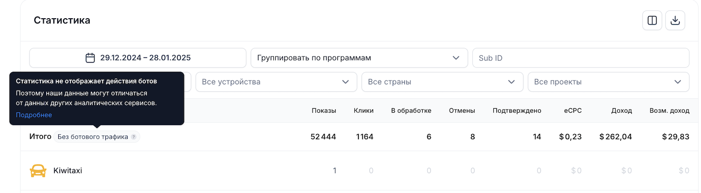Expand the 'Все страны' filter

point(442,82)
